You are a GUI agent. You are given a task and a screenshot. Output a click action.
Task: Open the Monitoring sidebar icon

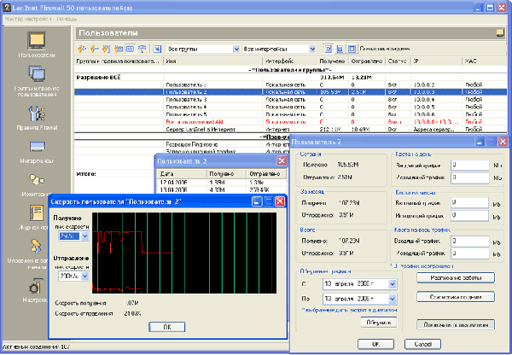point(37,182)
